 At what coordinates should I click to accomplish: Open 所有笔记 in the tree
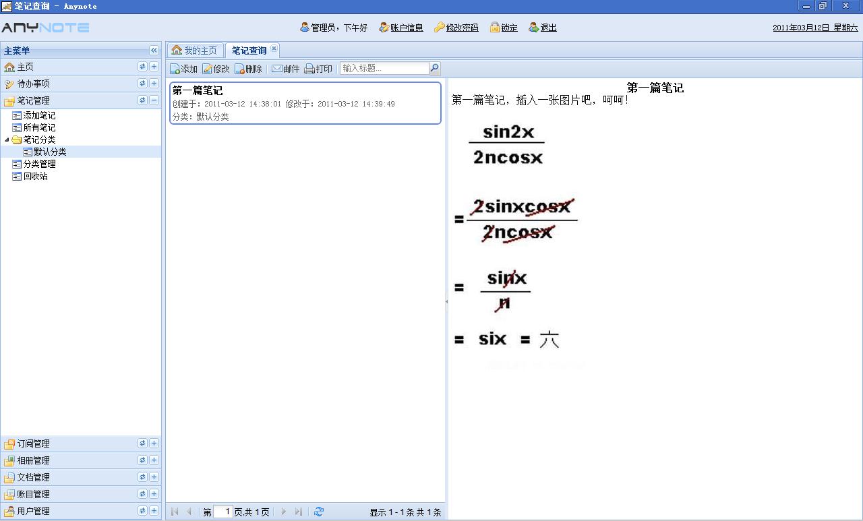[x=39, y=127]
